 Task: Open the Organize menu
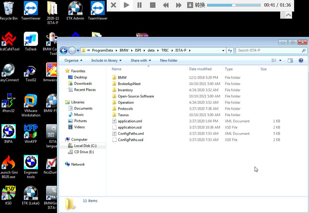pos(73,61)
